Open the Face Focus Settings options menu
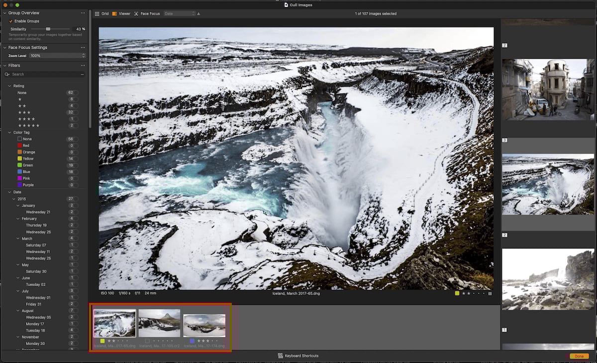This screenshot has width=597, height=363. tap(83, 47)
